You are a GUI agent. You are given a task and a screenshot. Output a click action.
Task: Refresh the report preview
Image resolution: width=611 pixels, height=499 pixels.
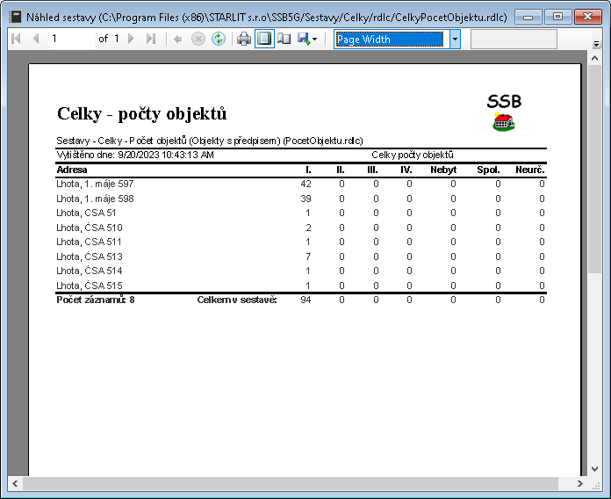[218, 39]
